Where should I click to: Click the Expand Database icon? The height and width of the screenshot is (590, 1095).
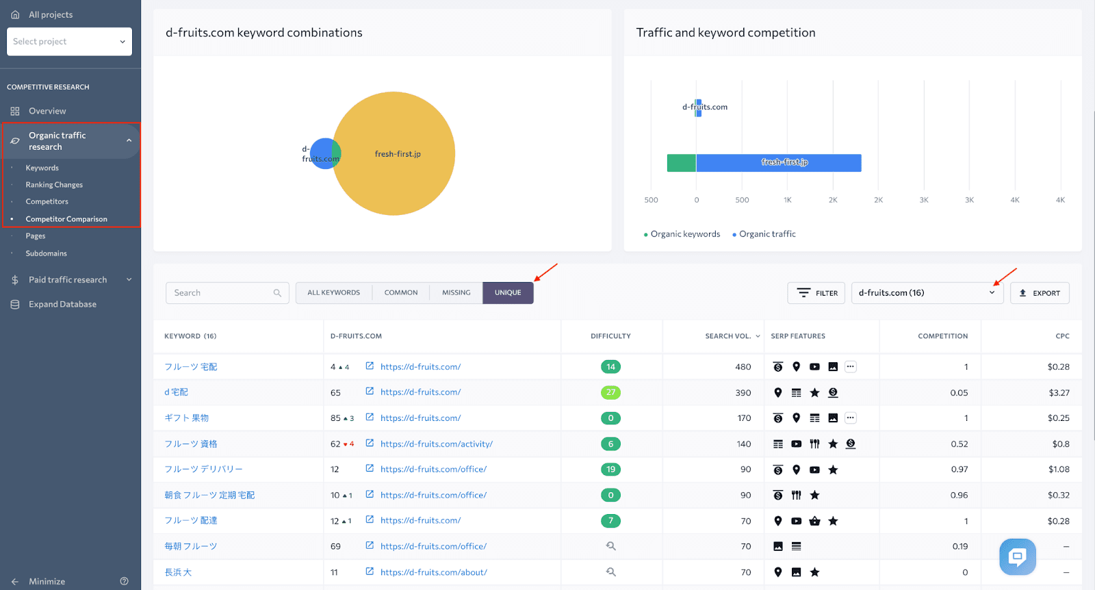tap(15, 305)
